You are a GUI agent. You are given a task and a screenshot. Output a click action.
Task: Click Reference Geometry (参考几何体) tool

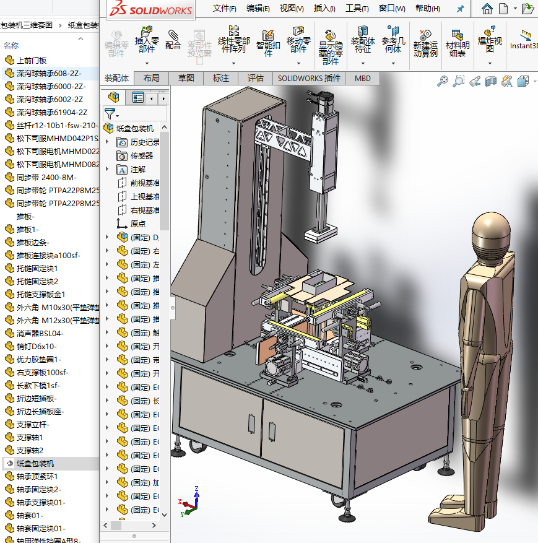click(x=393, y=39)
